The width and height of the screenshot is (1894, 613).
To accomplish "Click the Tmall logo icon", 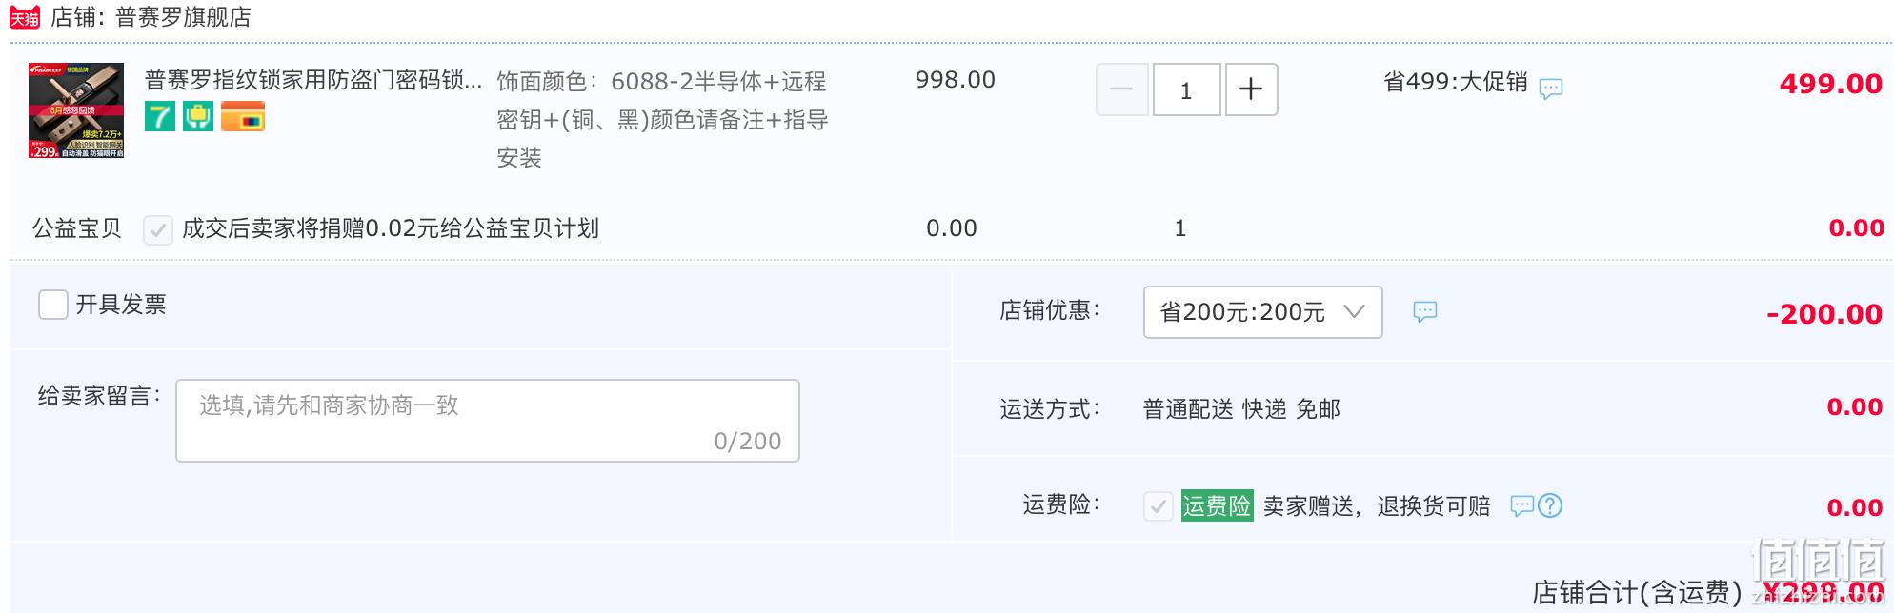I will click(25, 17).
